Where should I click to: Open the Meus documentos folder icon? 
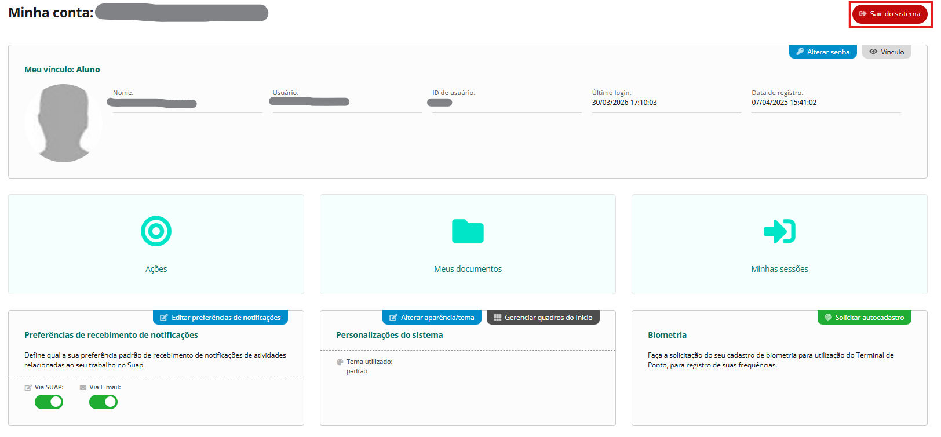[468, 231]
